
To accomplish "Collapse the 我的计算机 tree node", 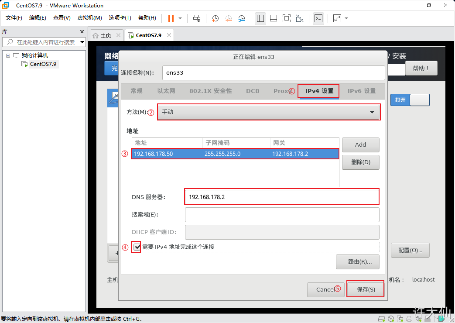I will coord(8,55).
